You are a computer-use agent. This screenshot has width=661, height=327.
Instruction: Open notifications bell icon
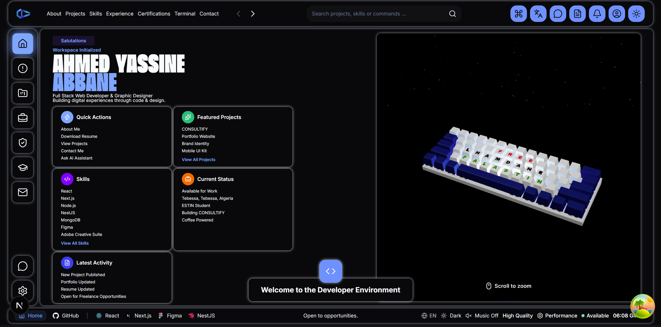point(597,14)
